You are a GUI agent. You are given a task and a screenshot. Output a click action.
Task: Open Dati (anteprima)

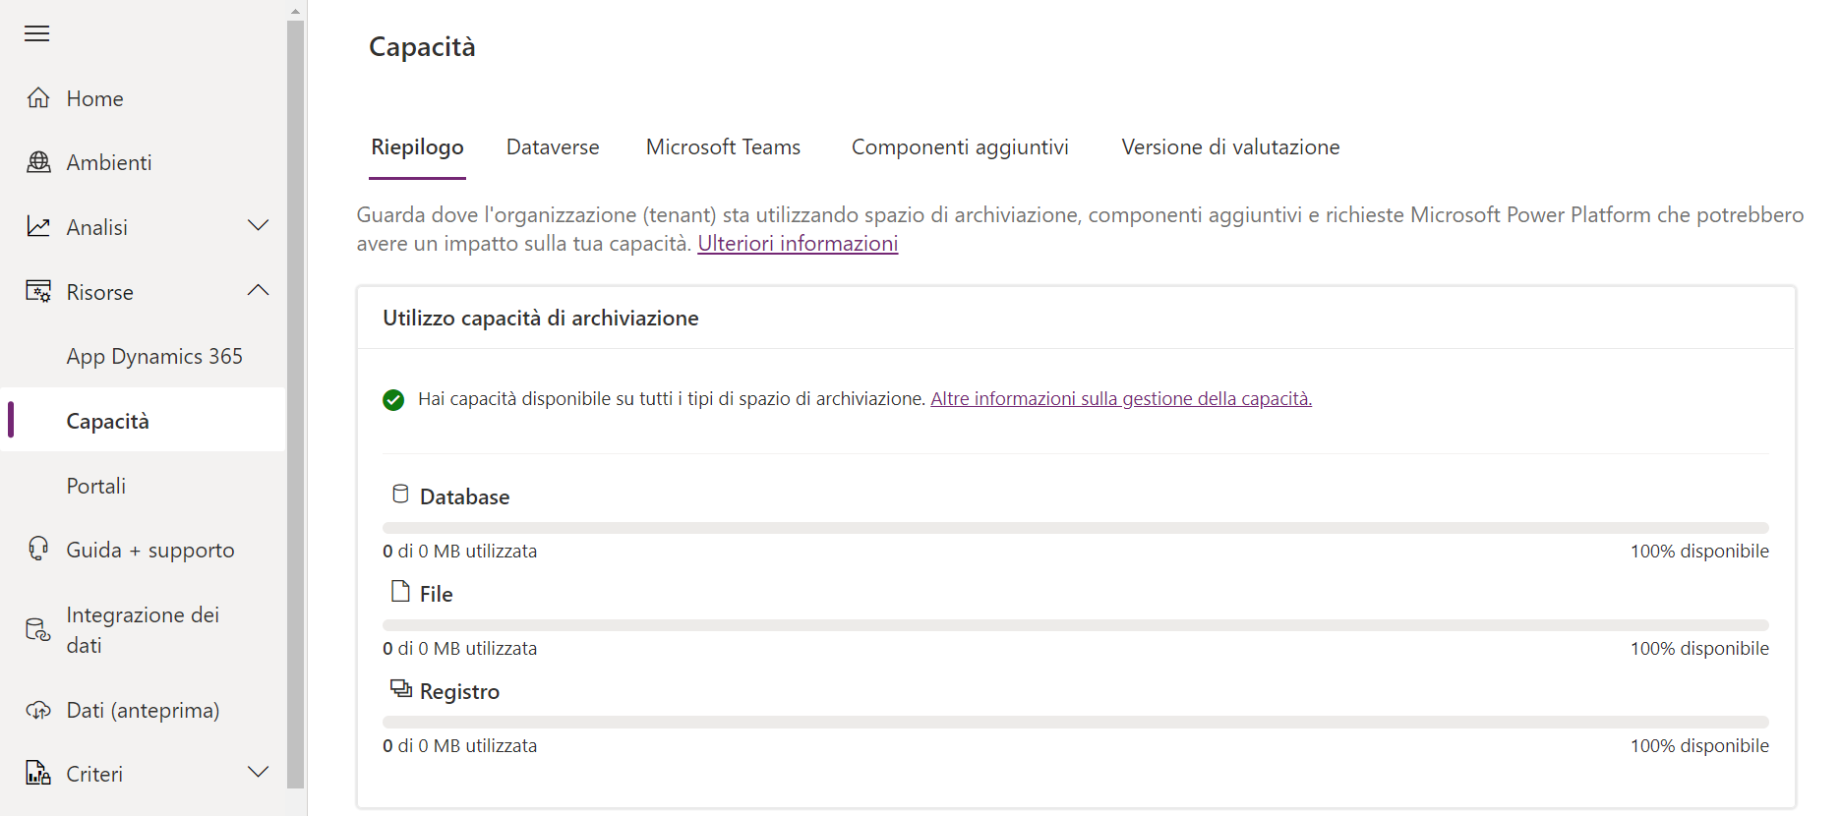point(143,710)
